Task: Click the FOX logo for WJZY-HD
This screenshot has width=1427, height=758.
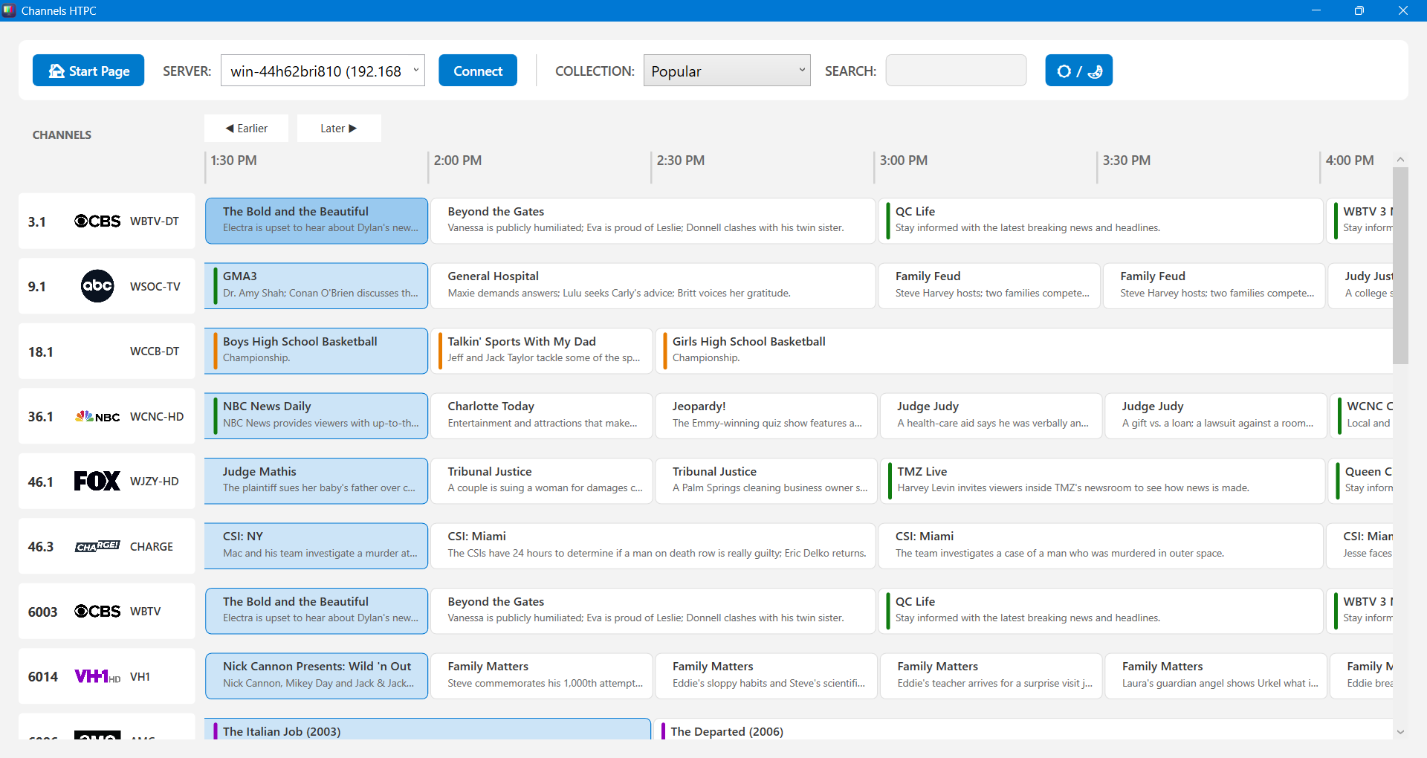Action: tap(97, 482)
